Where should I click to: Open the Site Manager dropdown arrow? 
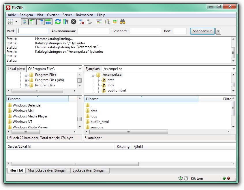coord(16,22)
